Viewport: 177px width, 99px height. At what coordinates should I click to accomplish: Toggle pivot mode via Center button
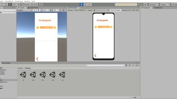click(26, 4)
